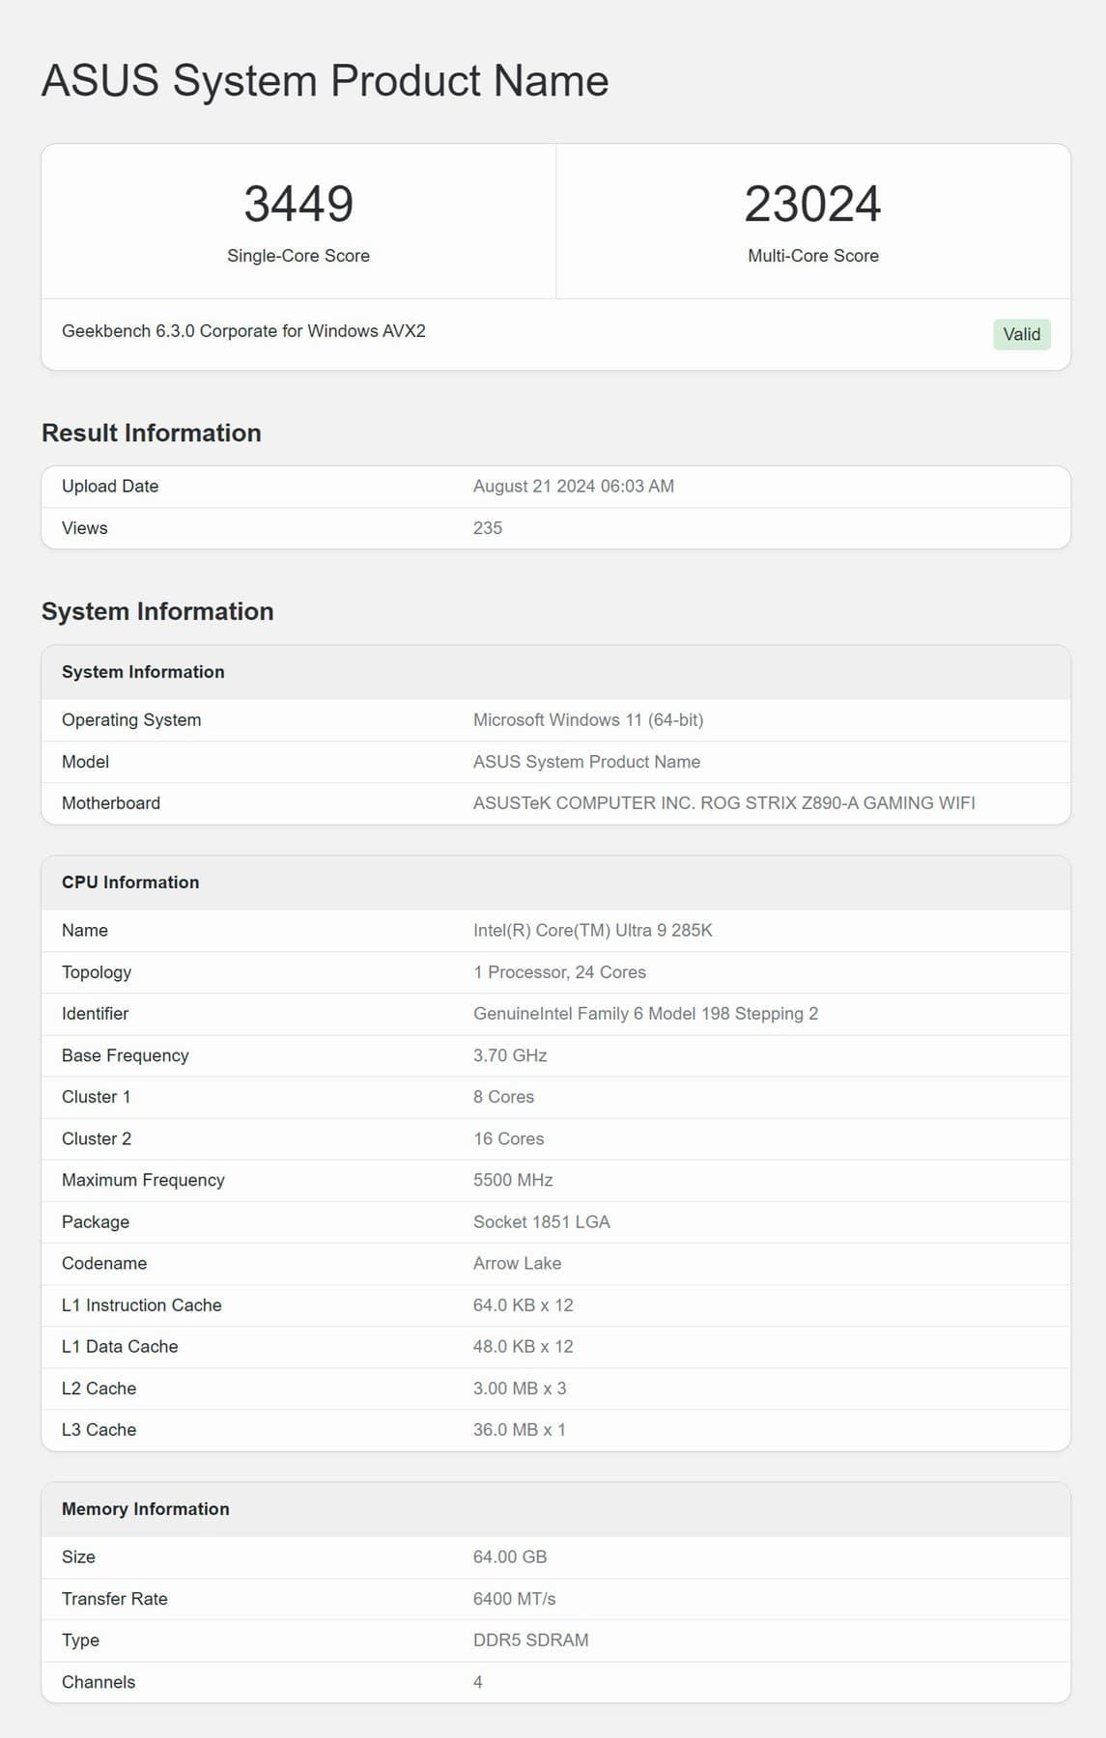Click the ASUS System Product Name page title
Image resolution: width=1106 pixels, height=1738 pixels.
325,80
